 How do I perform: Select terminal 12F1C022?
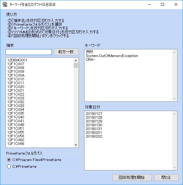16,94
